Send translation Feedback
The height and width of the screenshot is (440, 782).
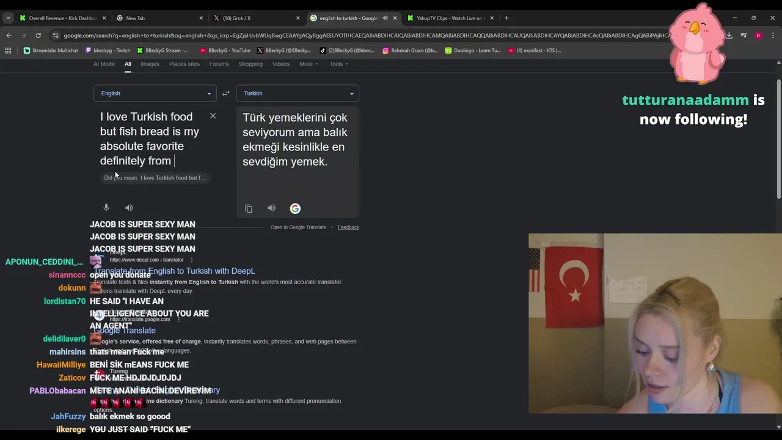pos(348,227)
